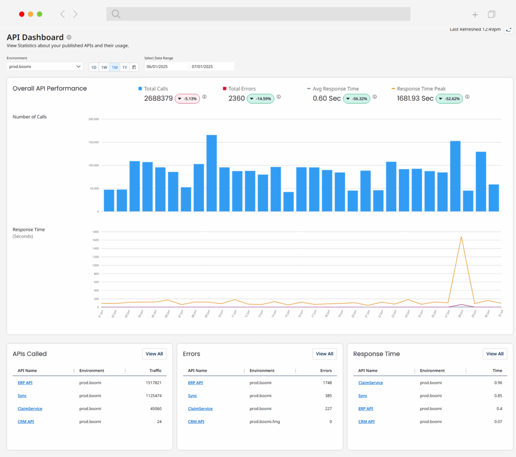Click info icon beside Response Time Peak
The width and height of the screenshot is (516, 457).
(467, 97)
